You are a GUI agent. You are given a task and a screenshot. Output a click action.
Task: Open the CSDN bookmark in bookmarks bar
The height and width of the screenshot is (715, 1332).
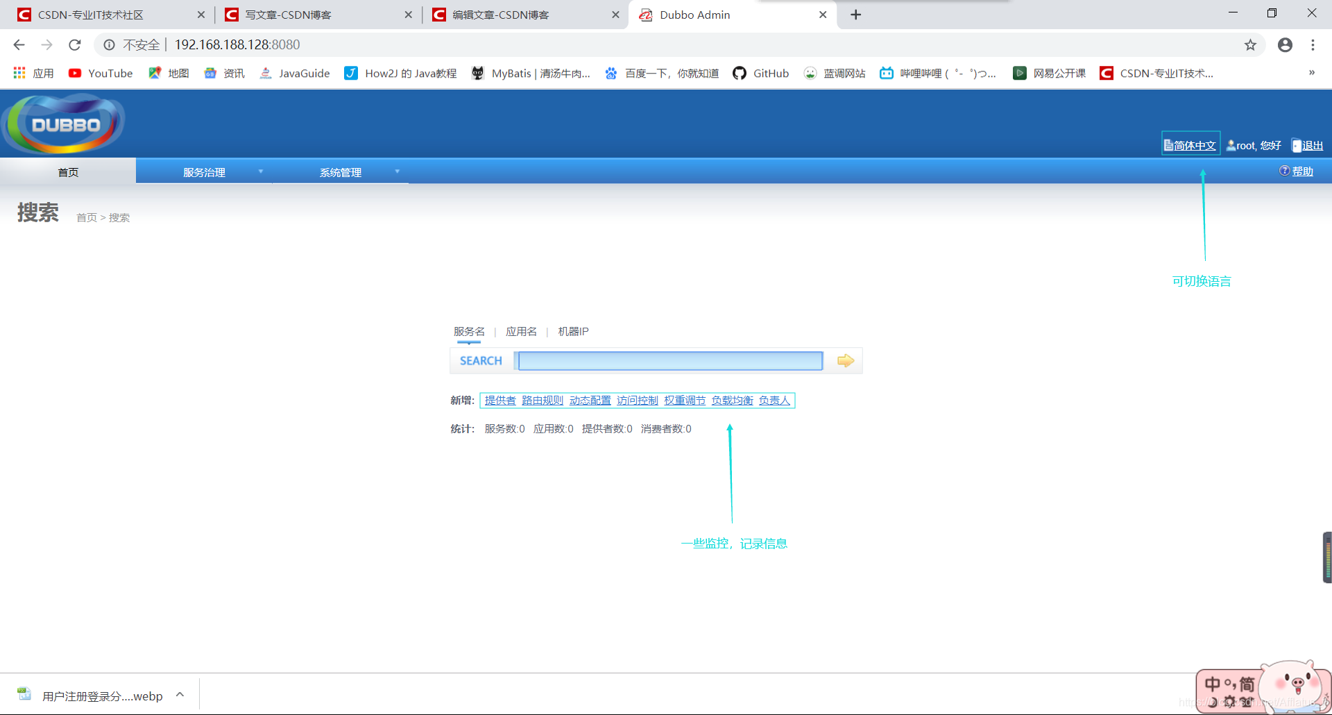1156,73
